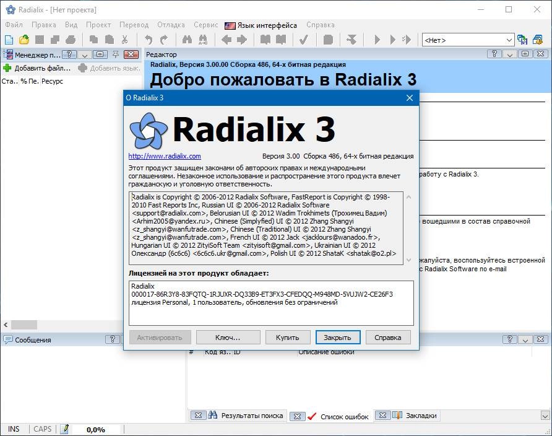Click the Save disk icon in toolbar
Viewport: 552px width, 436px height.
[x=40, y=40]
